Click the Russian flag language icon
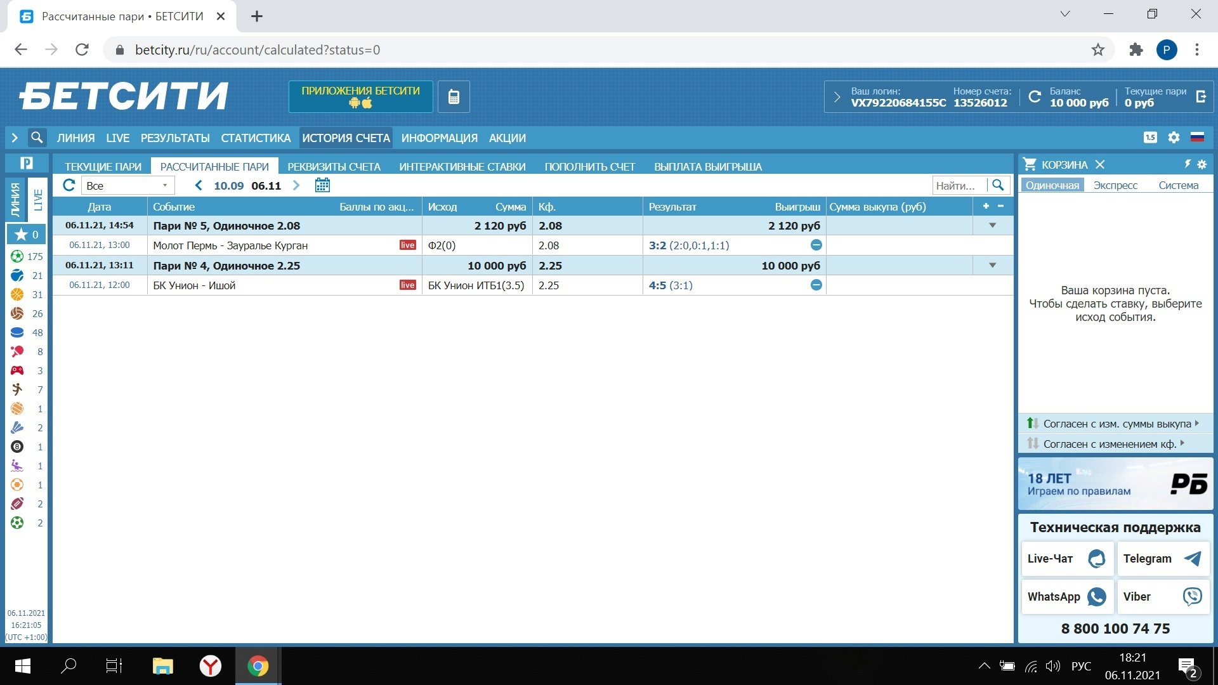Screen dimensions: 1218x685 pos(1197,138)
